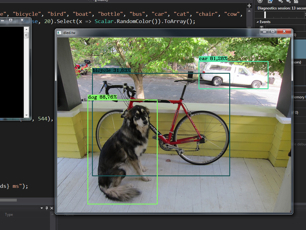Click 'ToArray' in the code line
Screen dimensions: 306x230
pyautogui.click(x=175, y=21)
